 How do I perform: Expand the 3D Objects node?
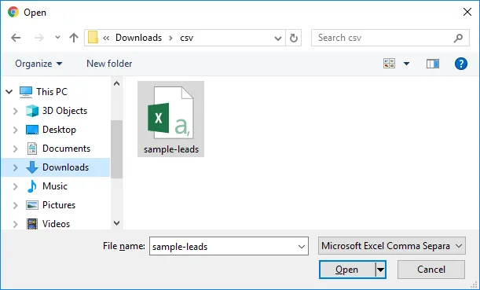pyautogui.click(x=15, y=111)
